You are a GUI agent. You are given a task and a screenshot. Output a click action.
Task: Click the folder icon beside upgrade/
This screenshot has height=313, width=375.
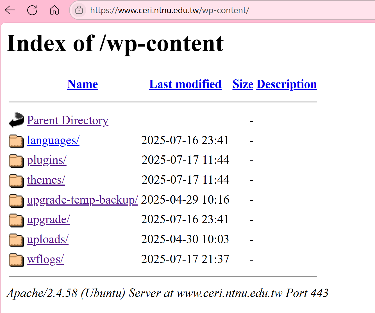tap(16, 220)
